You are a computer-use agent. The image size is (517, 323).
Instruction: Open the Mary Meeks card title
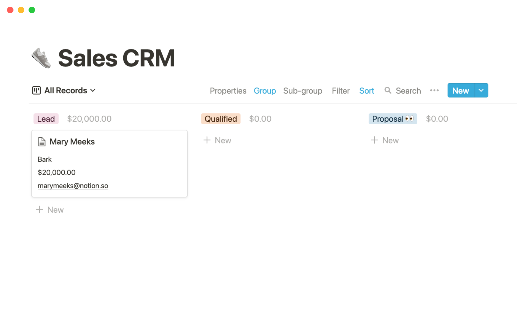(72, 142)
